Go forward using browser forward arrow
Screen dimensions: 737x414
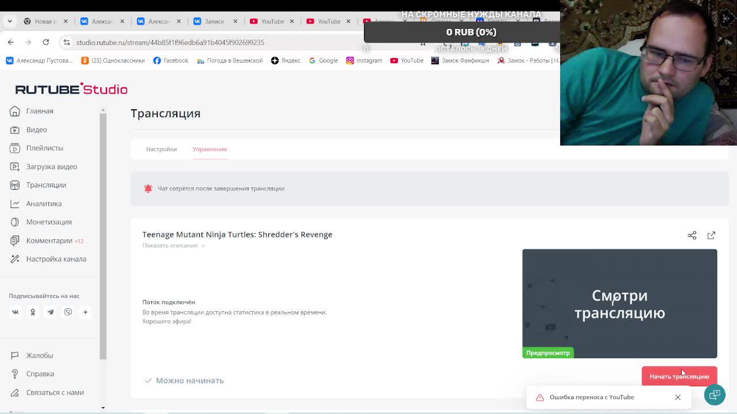28,42
